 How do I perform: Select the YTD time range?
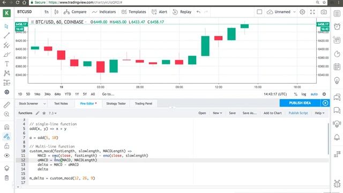[68, 94]
